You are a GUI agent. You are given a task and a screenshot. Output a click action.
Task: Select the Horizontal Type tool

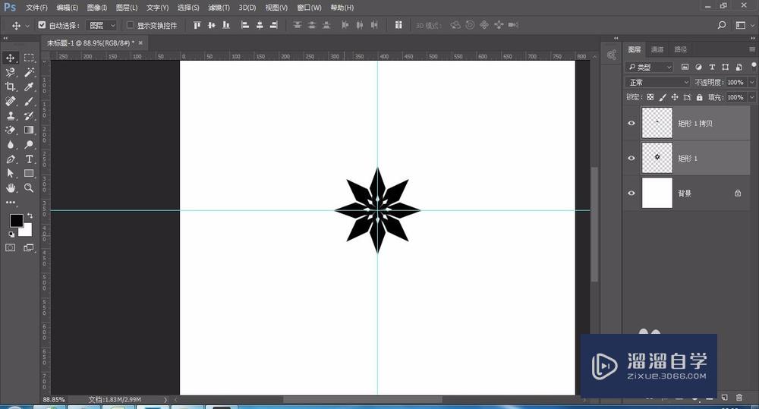point(29,159)
